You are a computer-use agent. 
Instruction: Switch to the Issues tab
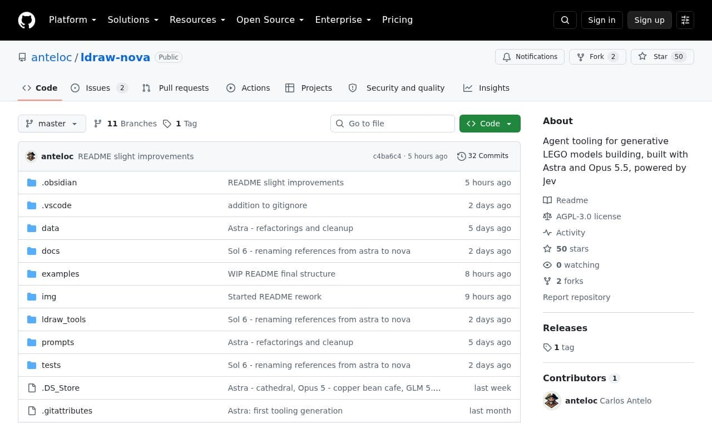[x=100, y=88]
